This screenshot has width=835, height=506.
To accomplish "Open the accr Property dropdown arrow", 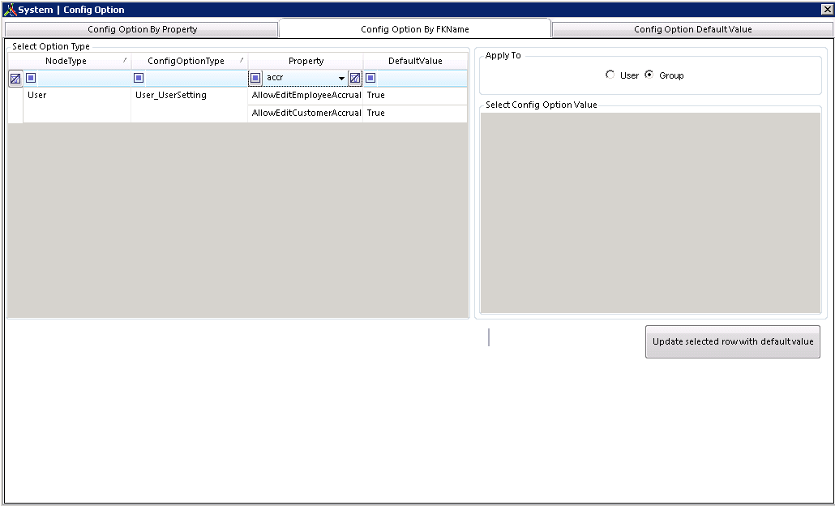I will [341, 78].
